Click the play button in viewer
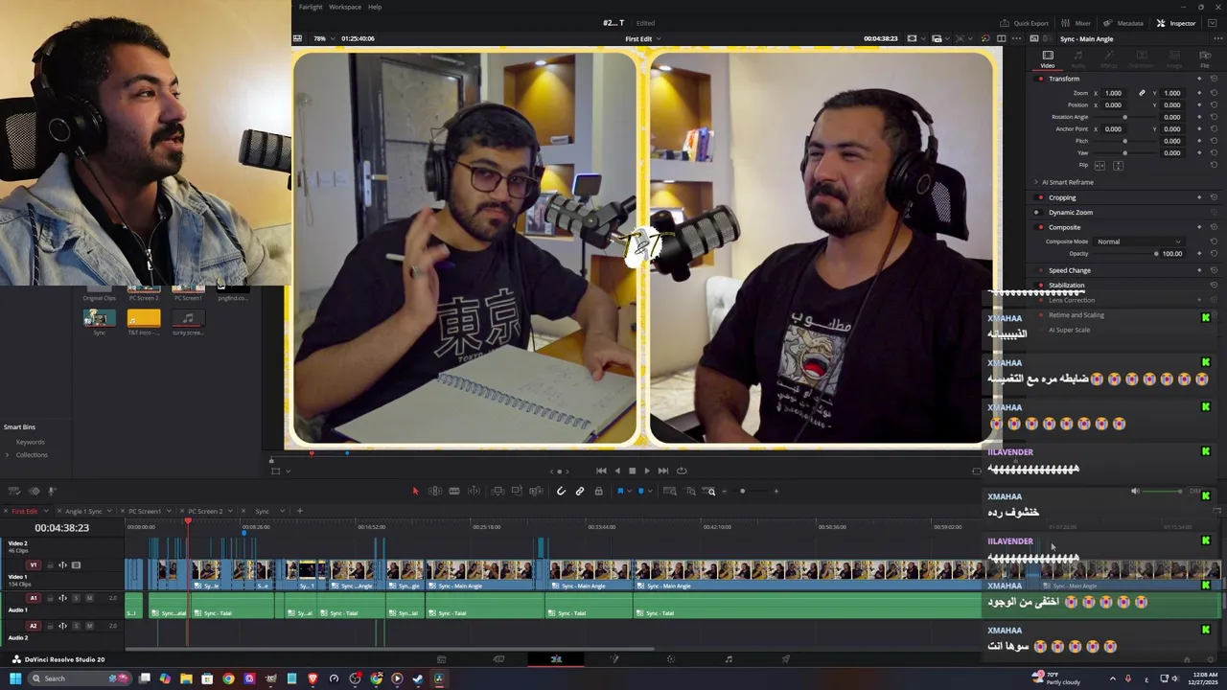 (647, 471)
